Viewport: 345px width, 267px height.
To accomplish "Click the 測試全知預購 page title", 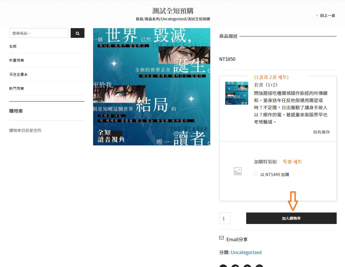I will click(173, 11).
